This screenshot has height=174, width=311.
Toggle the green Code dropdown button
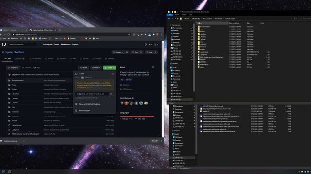click(x=109, y=68)
